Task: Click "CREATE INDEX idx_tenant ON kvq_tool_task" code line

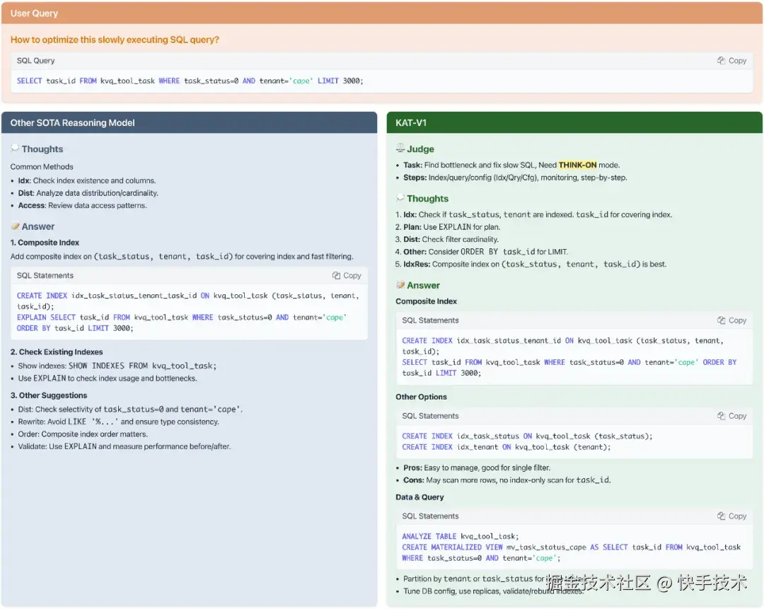Action: click(x=507, y=447)
